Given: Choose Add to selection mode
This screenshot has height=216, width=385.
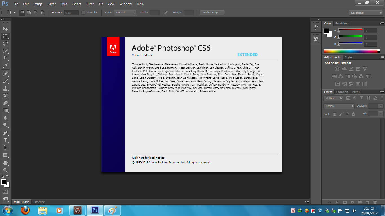Looking at the screenshot, I should 29,13.
